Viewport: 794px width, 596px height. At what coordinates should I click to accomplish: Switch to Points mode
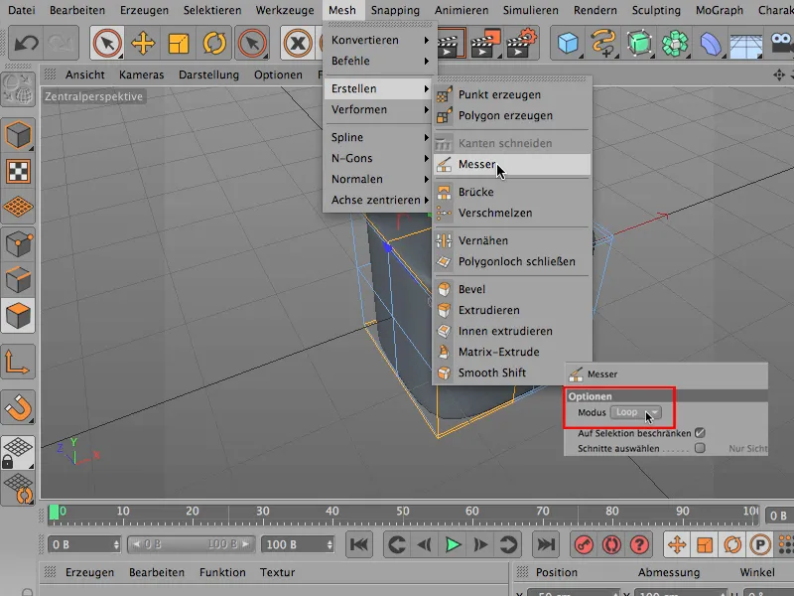coord(18,244)
